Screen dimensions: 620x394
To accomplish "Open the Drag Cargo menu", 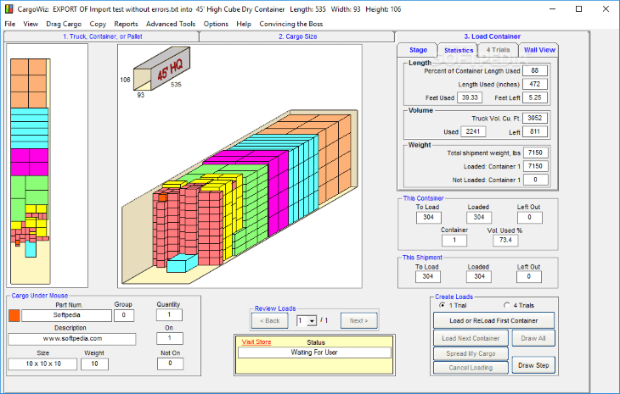I will click(x=64, y=24).
